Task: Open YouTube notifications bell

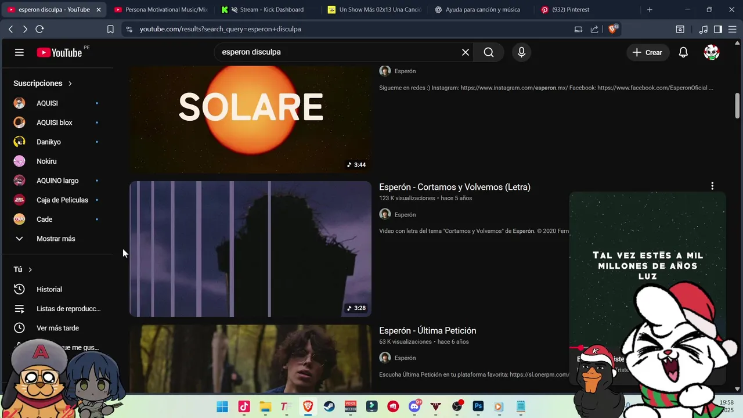Action: pyautogui.click(x=683, y=52)
